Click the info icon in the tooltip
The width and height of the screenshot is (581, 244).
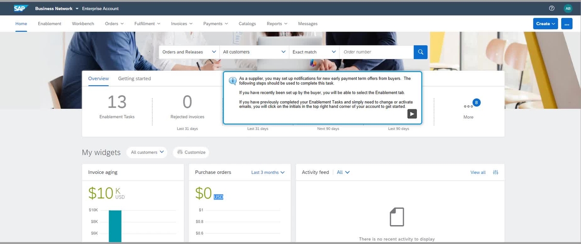pos(232,80)
